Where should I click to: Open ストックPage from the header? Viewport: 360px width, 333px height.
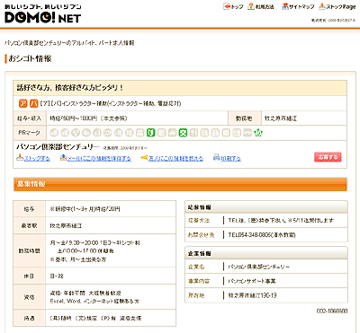pyautogui.click(x=337, y=6)
